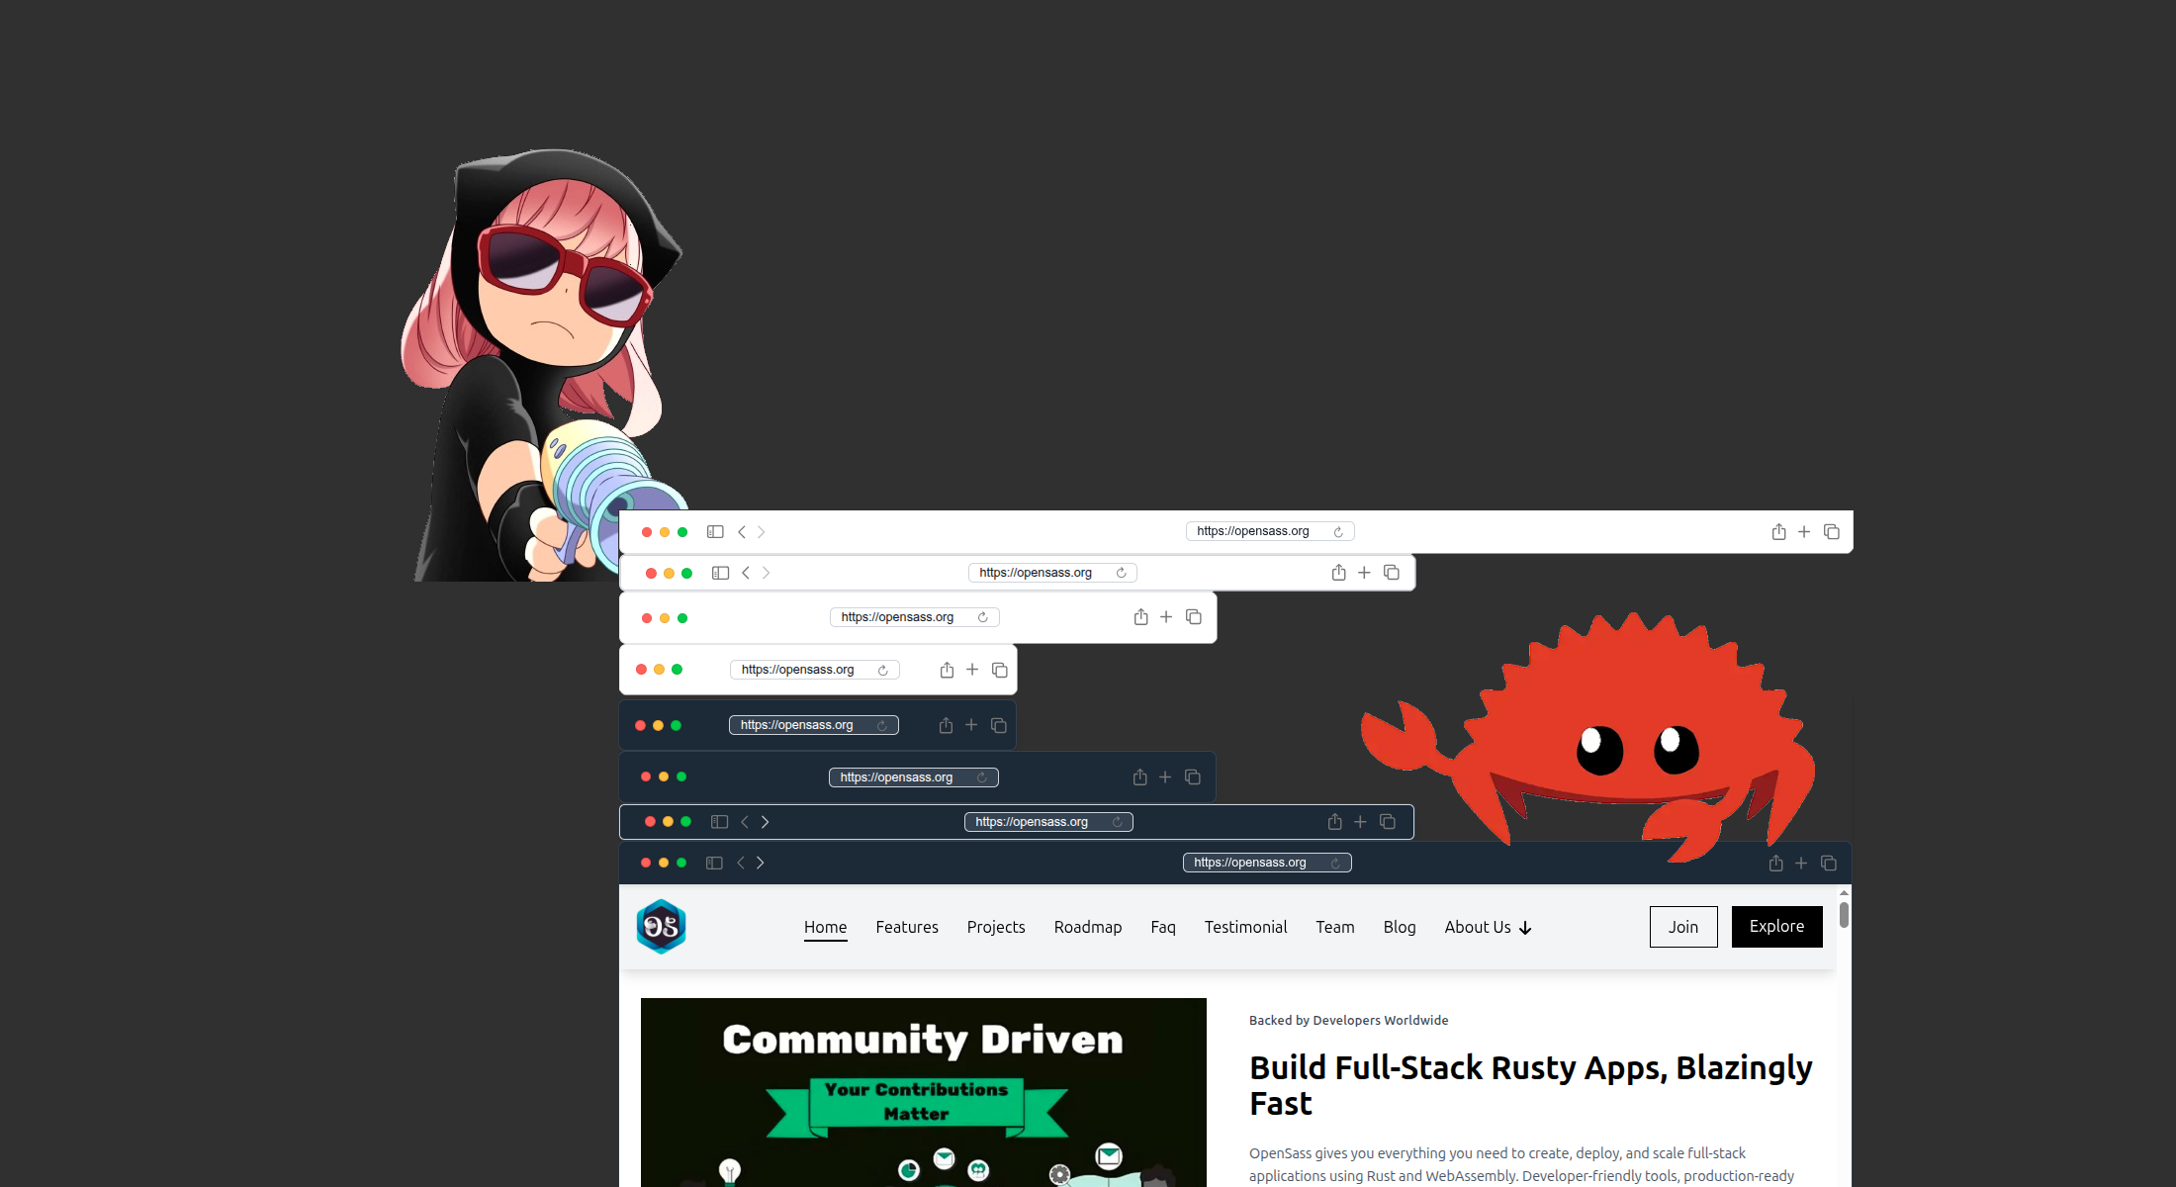Image resolution: width=2176 pixels, height=1187 pixels.
Task: Click forward arrow in the widest dark browser bar
Action: pos(760,864)
